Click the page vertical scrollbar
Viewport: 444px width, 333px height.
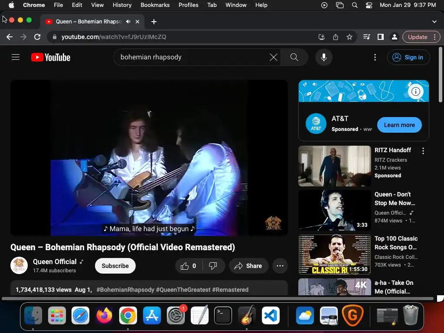[x=441, y=75]
